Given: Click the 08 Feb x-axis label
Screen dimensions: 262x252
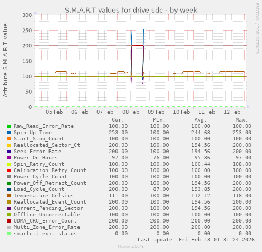Looking at the screenshot, I should pos(131,112).
